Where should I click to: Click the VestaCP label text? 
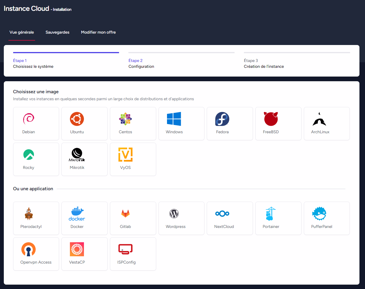click(x=77, y=262)
